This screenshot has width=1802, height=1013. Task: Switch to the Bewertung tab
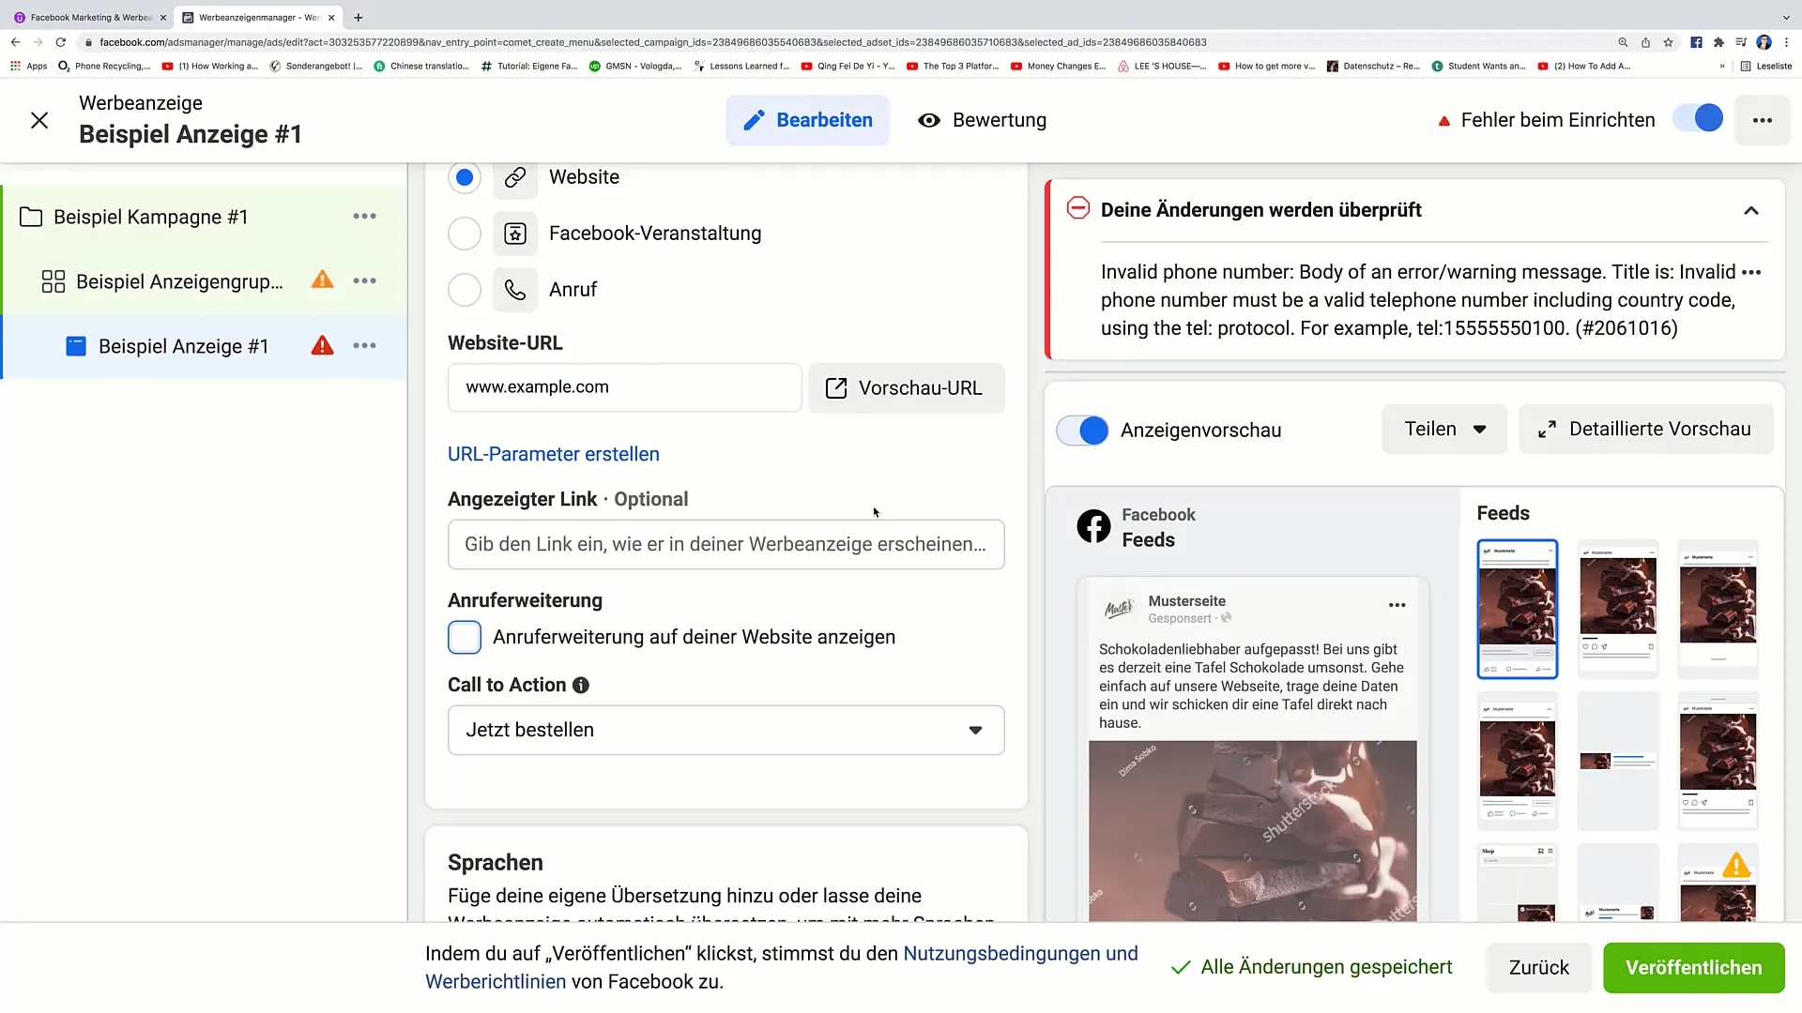[982, 120]
